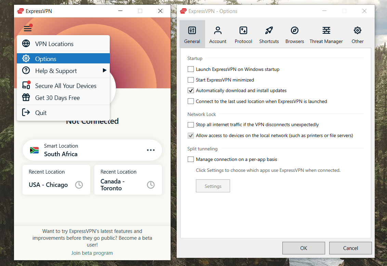The image size is (387, 266).
Task: Expand the Help & Support submenu arrow
Action: pyautogui.click(x=105, y=71)
